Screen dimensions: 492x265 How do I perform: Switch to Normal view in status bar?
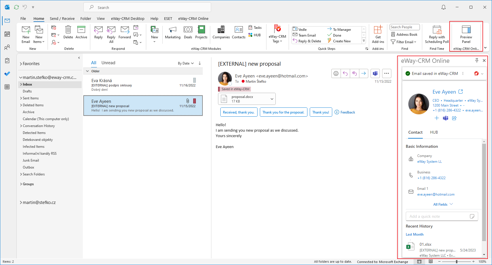(419, 262)
